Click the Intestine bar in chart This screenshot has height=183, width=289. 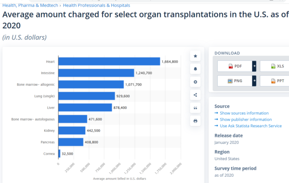(x=96, y=73)
